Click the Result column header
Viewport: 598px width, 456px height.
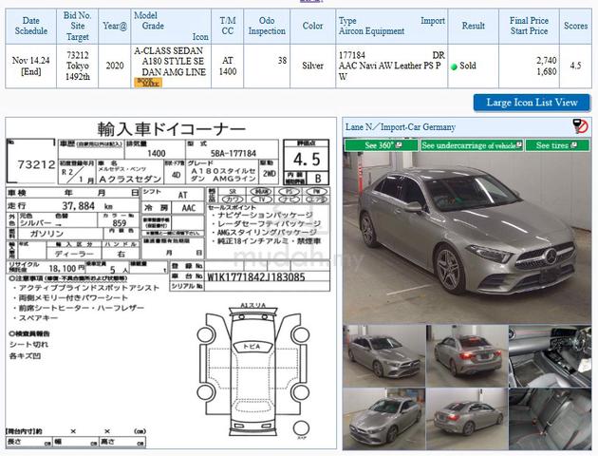pyautogui.click(x=474, y=26)
